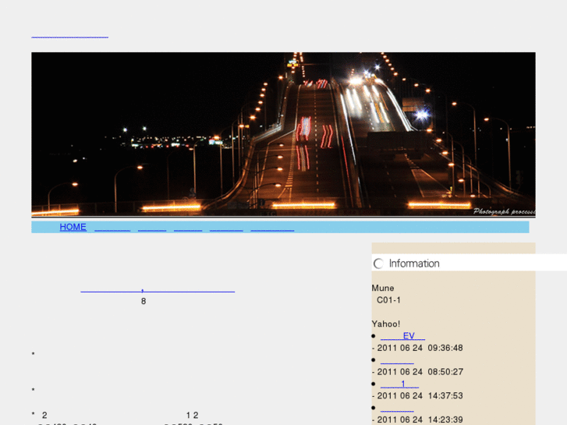This screenshot has height=425, width=567.
Task: Click the sidebar link above the 14:23:39 timestamp
Action: (397, 408)
